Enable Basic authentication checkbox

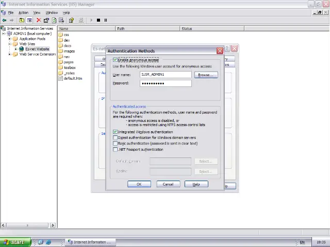coord(115,144)
